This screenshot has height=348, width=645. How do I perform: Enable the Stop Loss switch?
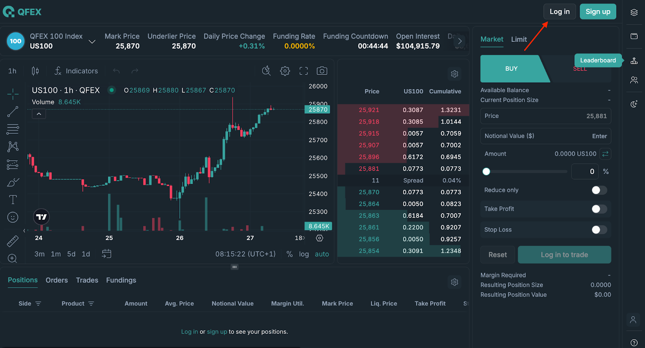(x=599, y=230)
